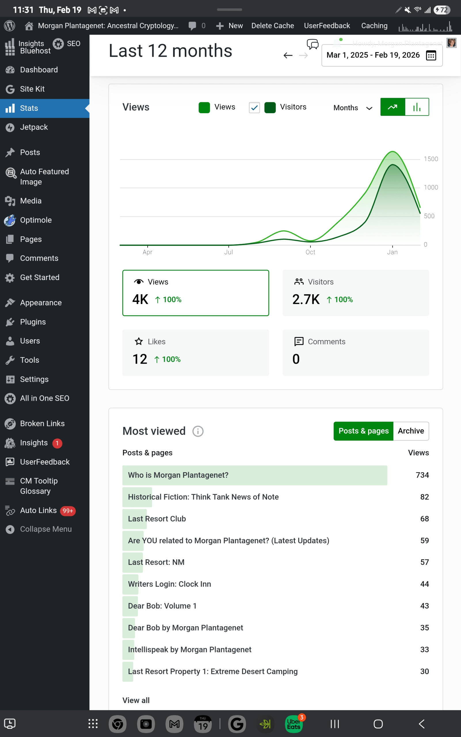461x737 pixels.
Task: Open the comments bubble in admin bar
Action: 193,26
